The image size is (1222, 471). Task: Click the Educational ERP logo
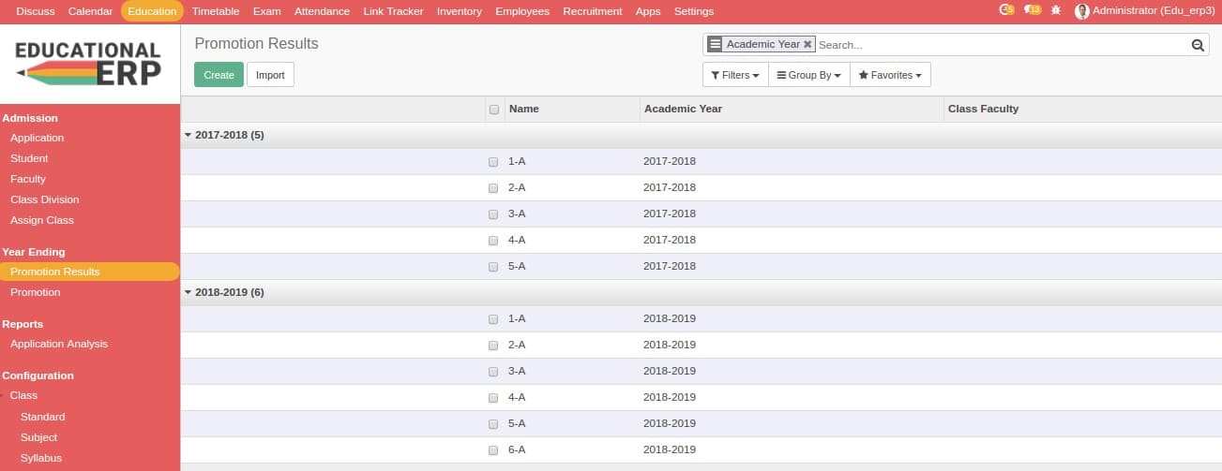tap(89, 63)
